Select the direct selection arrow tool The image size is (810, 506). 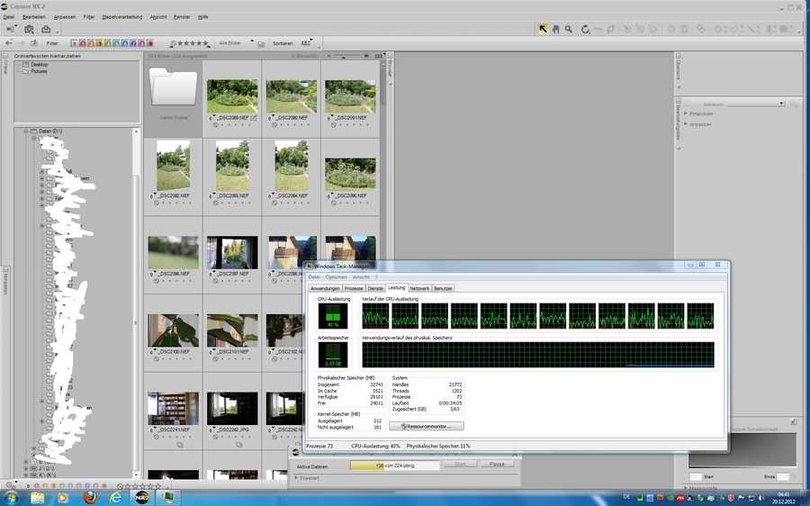click(x=543, y=29)
